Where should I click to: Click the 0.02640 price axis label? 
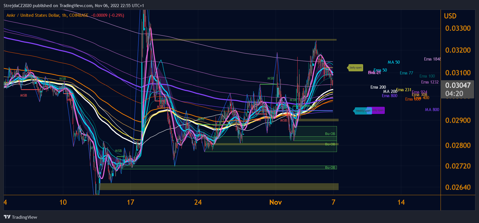(x=458, y=187)
